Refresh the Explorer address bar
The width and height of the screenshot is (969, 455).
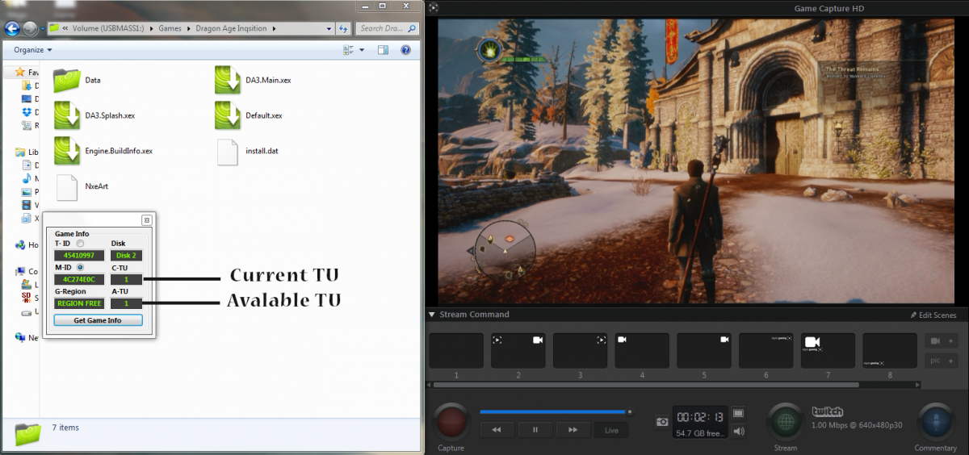(345, 28)
